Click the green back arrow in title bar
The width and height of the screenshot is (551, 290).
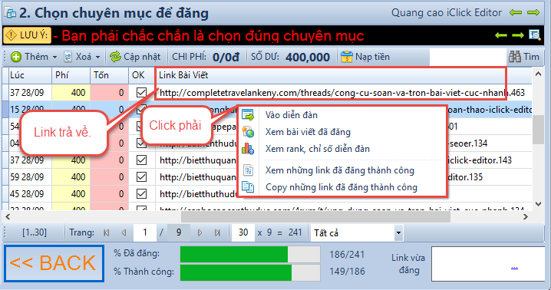(516, 12)
